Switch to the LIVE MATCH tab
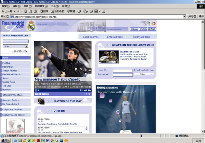The height and width of the screenshot is (143, 205). tap(115, 37)
